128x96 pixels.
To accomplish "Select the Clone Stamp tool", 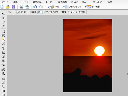I will (x=3, y=73).
